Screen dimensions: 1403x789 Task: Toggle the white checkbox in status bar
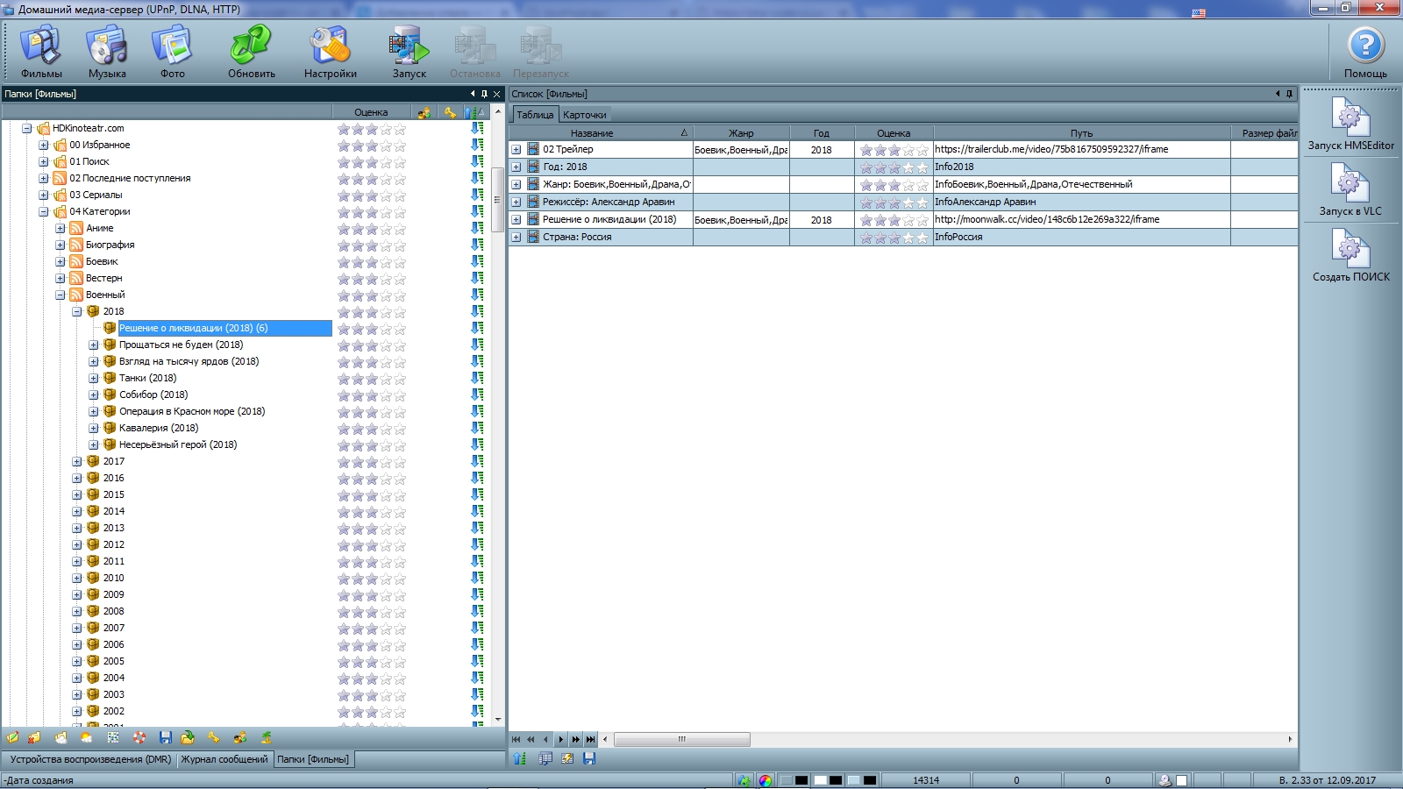1182,780
